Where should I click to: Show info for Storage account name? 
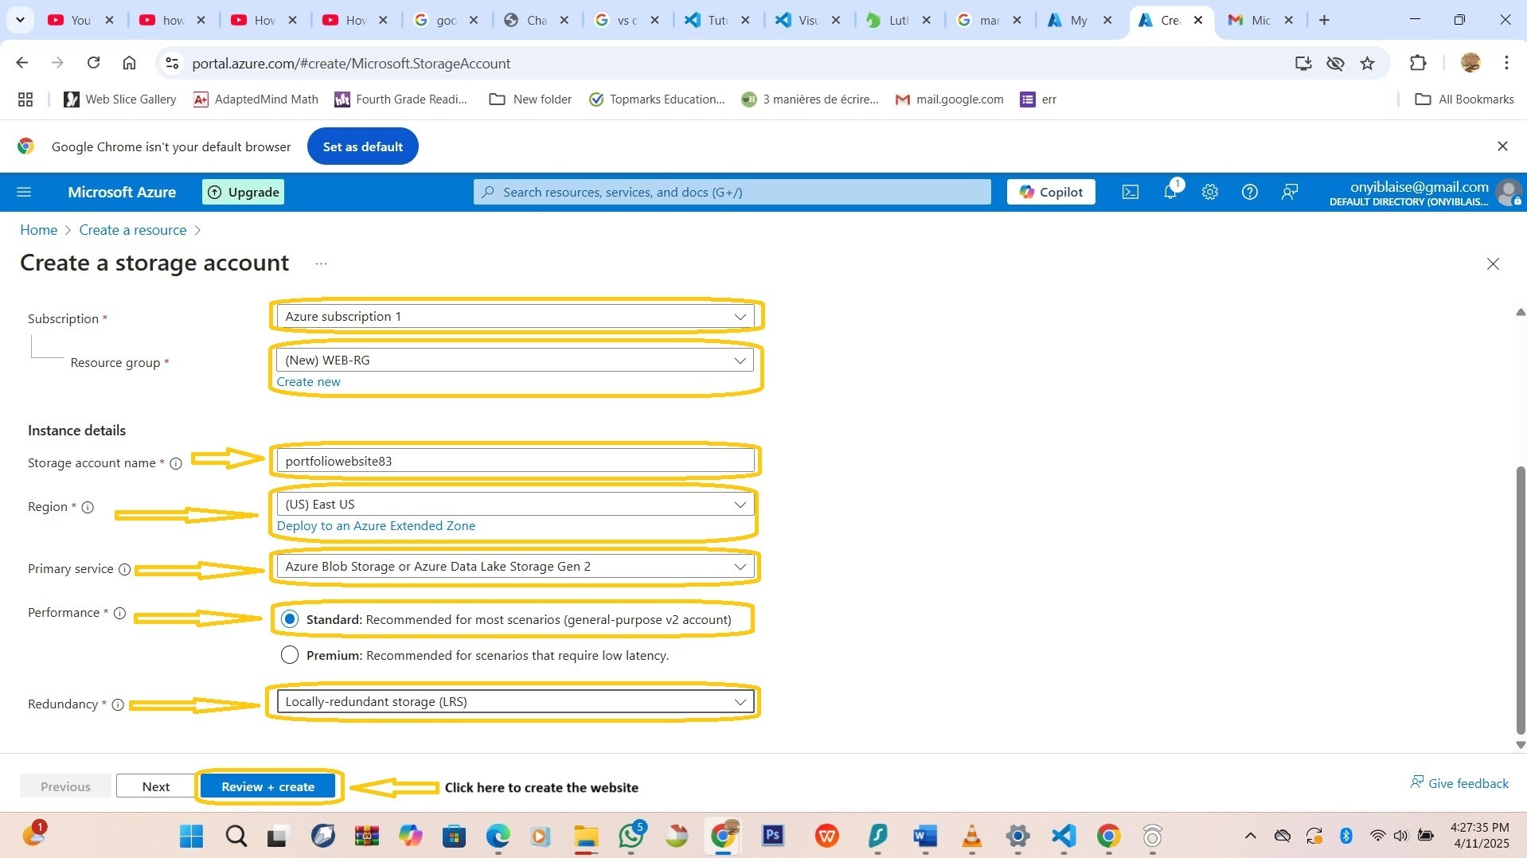click(x=176, y=463)
